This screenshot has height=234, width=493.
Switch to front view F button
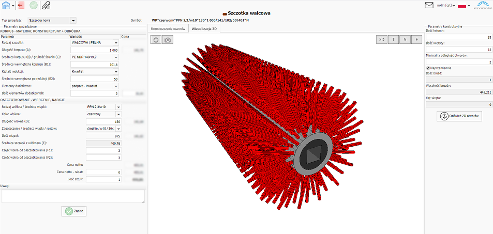(x=416, y=40)
